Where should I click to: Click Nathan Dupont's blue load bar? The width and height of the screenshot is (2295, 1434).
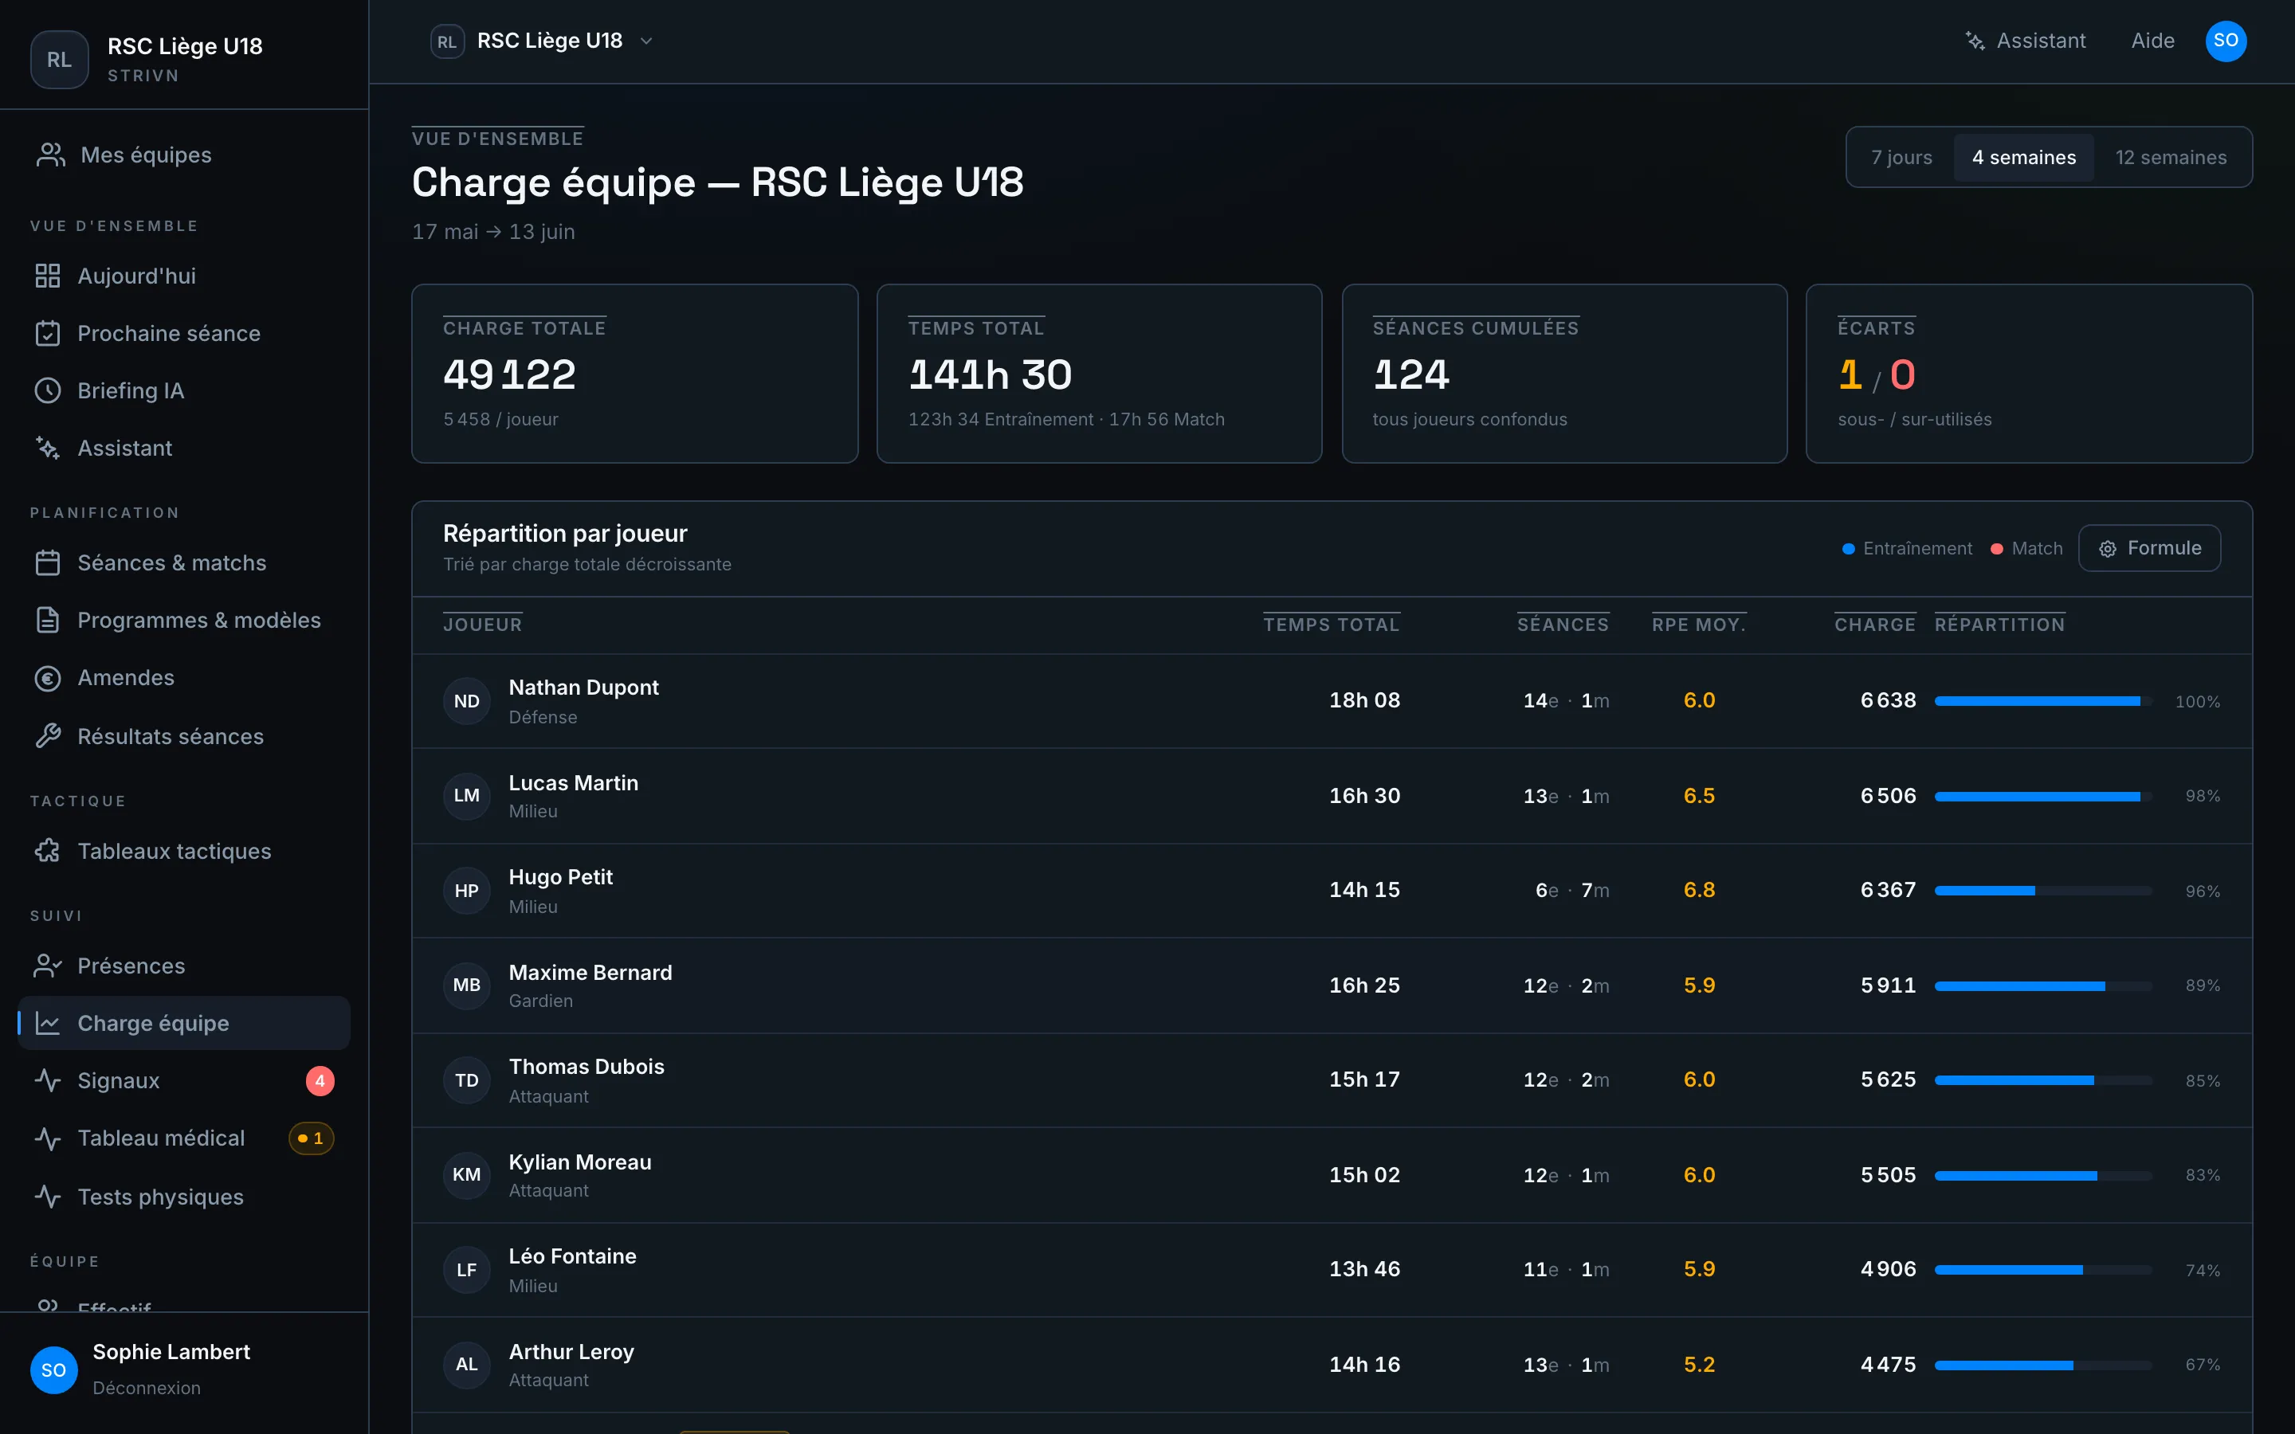[x=2037, y=701]
